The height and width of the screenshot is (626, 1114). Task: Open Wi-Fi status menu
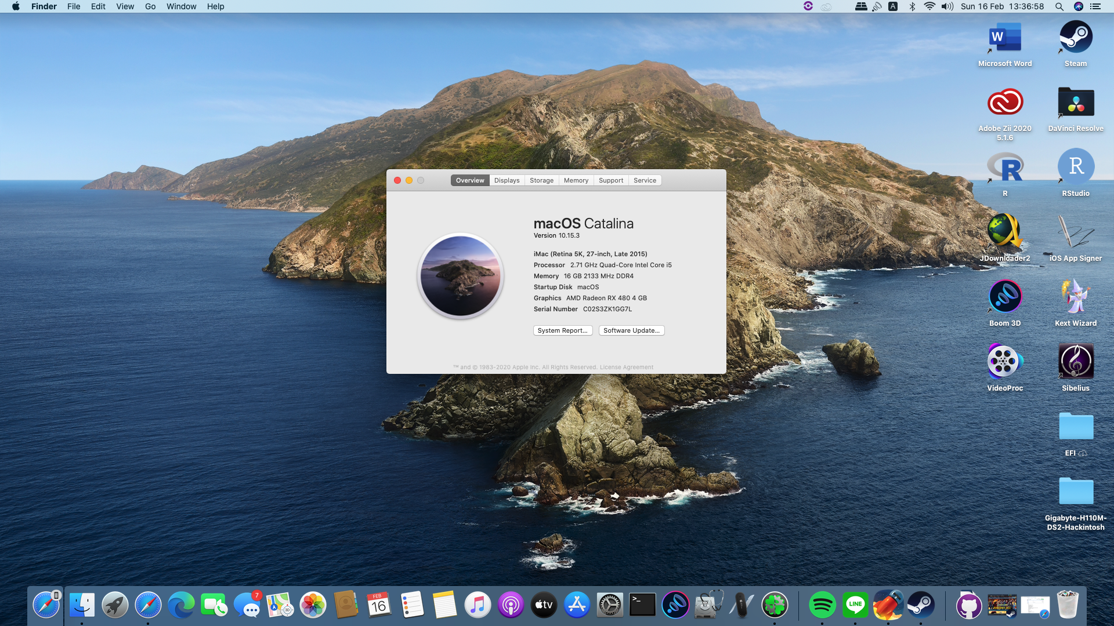pos(929,6)
